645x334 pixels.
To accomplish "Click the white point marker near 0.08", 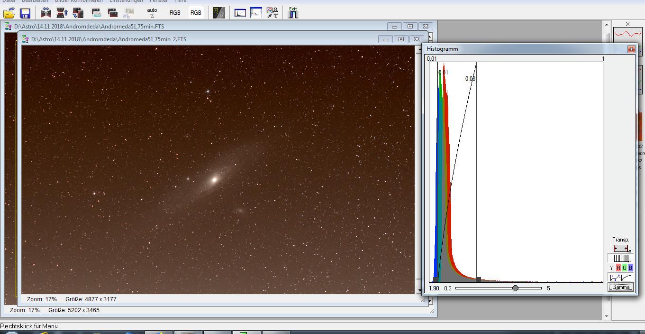I will click(479, 280).
